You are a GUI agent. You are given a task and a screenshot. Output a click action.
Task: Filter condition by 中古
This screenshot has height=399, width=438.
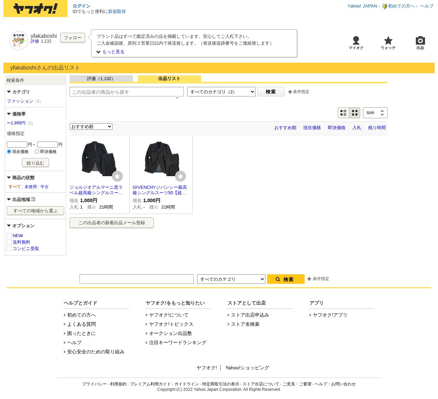point(45,187)
